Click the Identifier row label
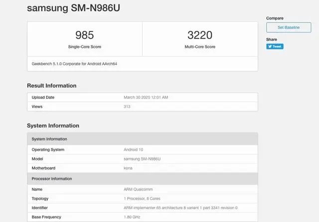The width and height of the screenshot is (319, 222). pos(40,208)
